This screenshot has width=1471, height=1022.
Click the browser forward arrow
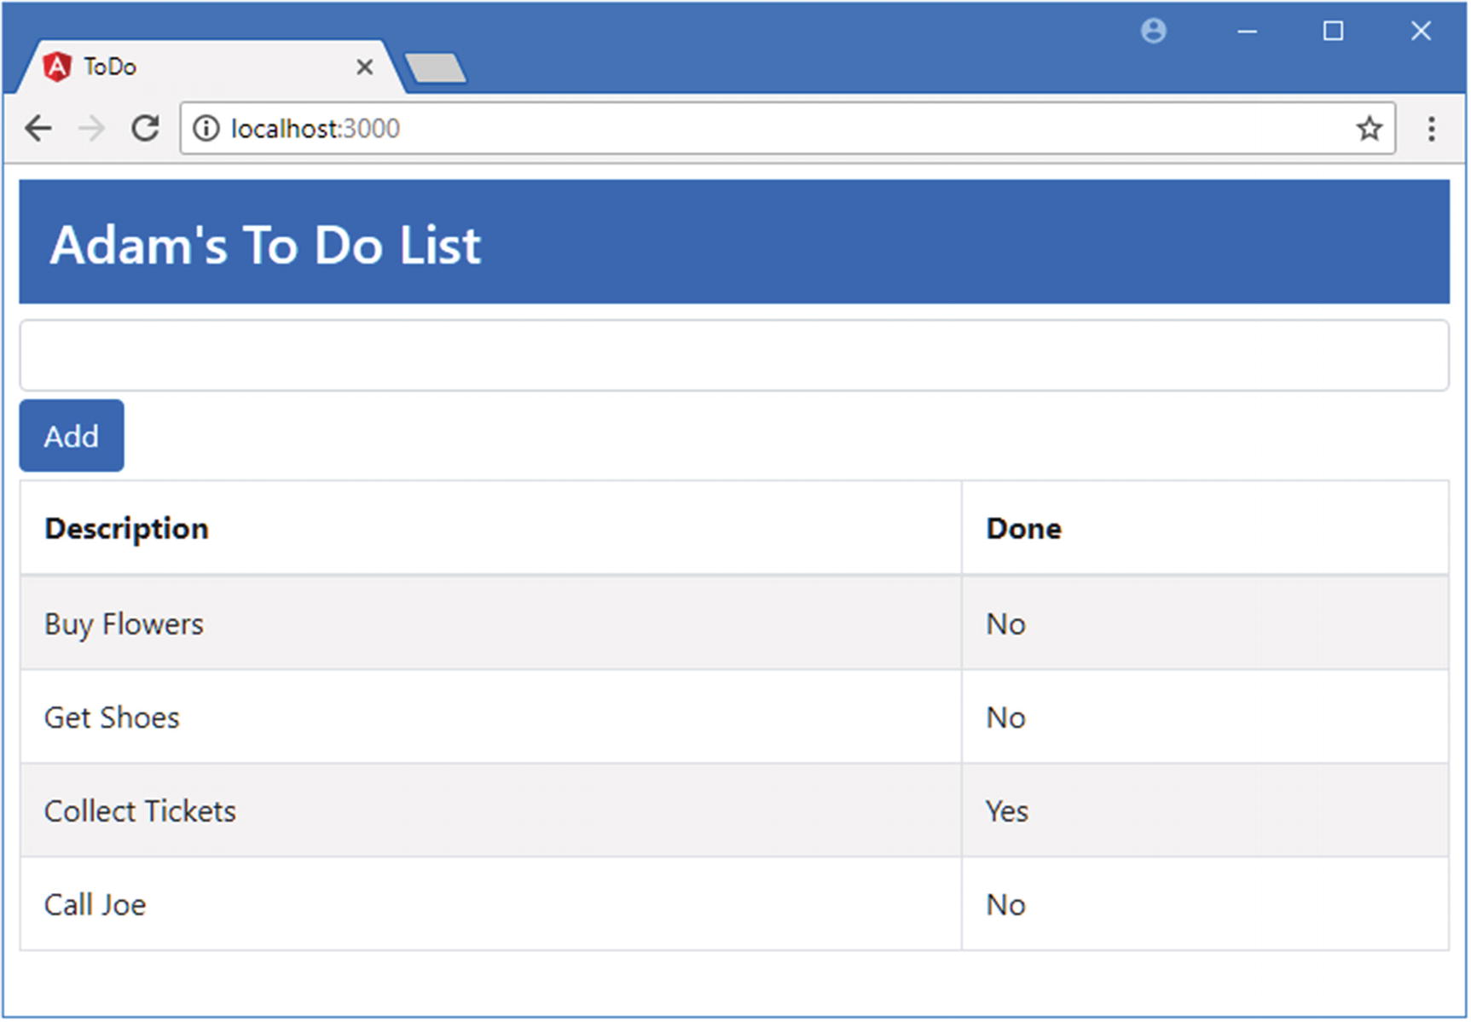click(91, 129)
